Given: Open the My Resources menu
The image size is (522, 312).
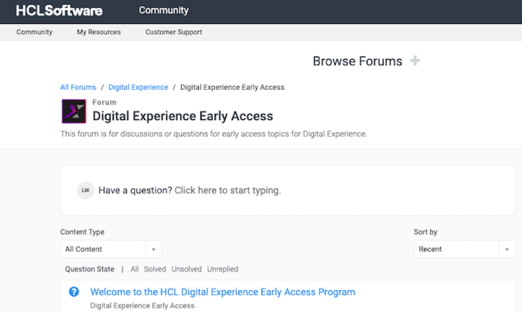Looking at the screenshot, I should [x=99, y=32].
